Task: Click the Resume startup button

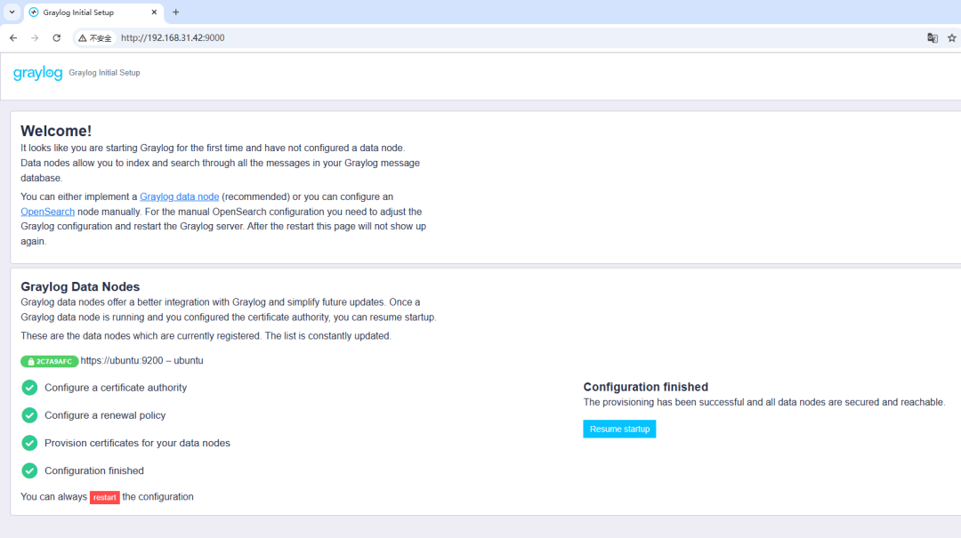Action: tap(619, 429)
